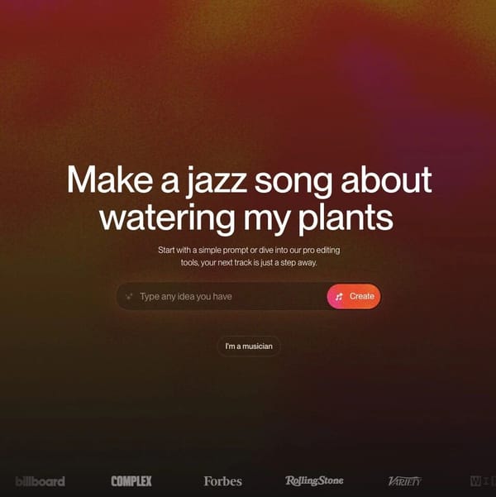496x497 pixels.
Task: Click the word 'Make' in the headline
Action: point(109,179)
